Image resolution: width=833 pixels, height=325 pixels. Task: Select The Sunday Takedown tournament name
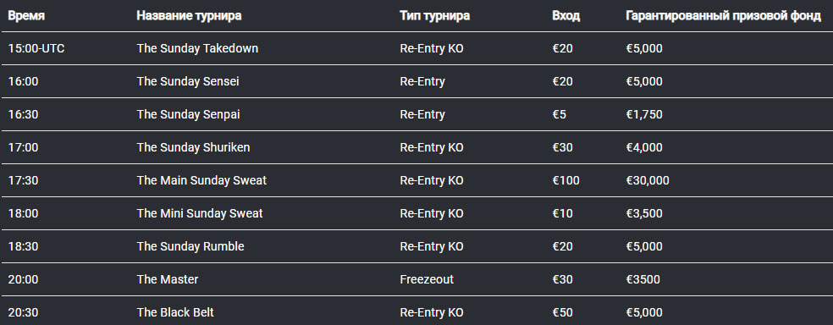197,48
